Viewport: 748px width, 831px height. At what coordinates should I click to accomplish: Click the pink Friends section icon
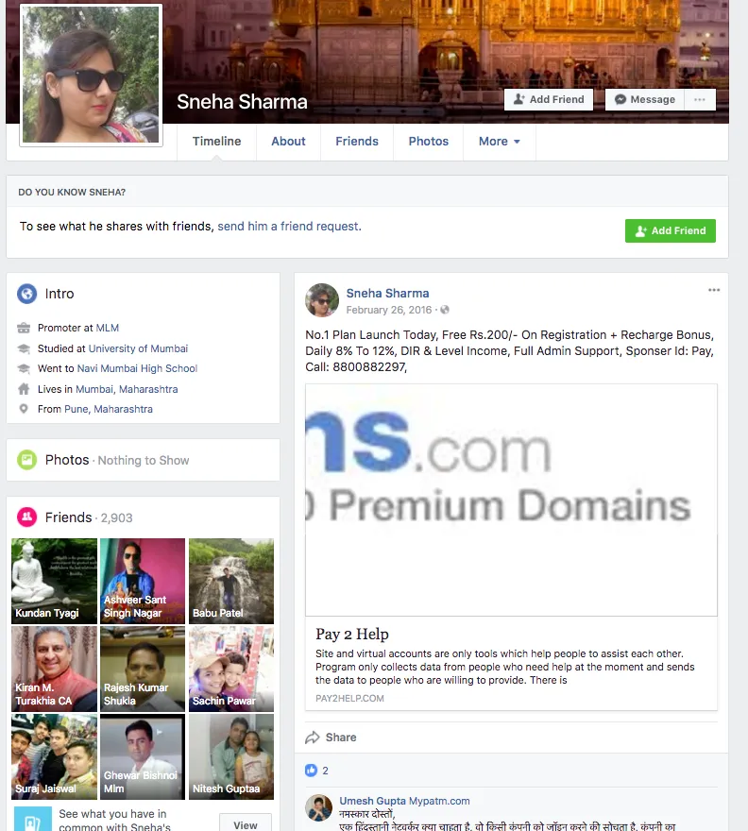coord(27,517)
